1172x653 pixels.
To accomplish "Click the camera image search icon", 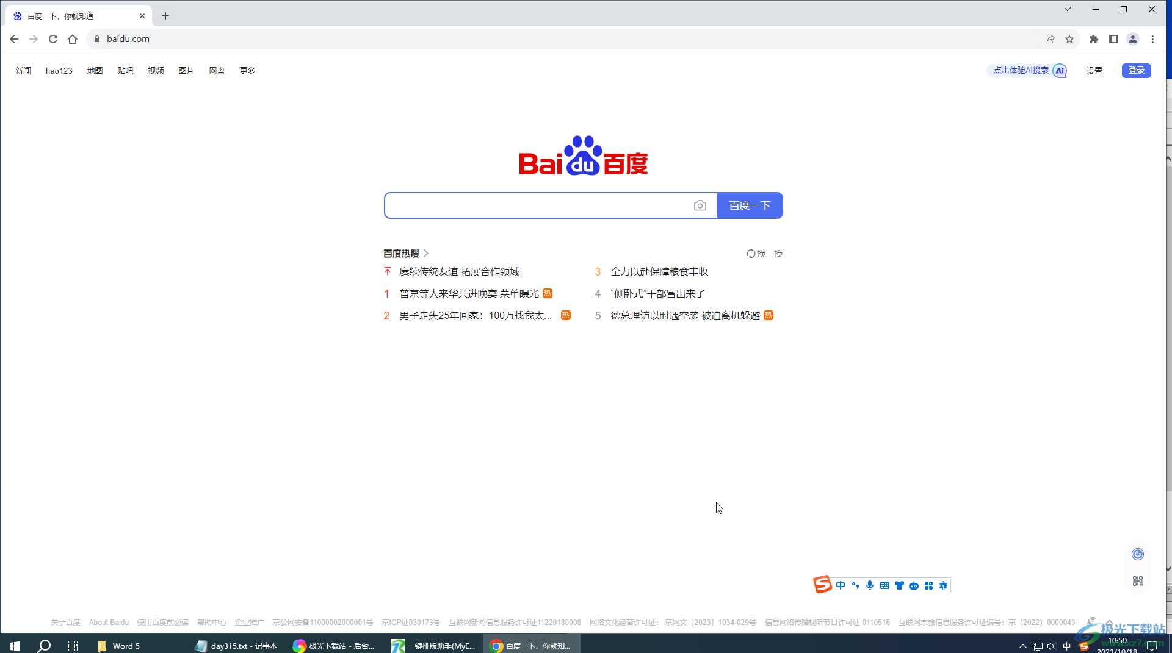I will pos(700,205).
